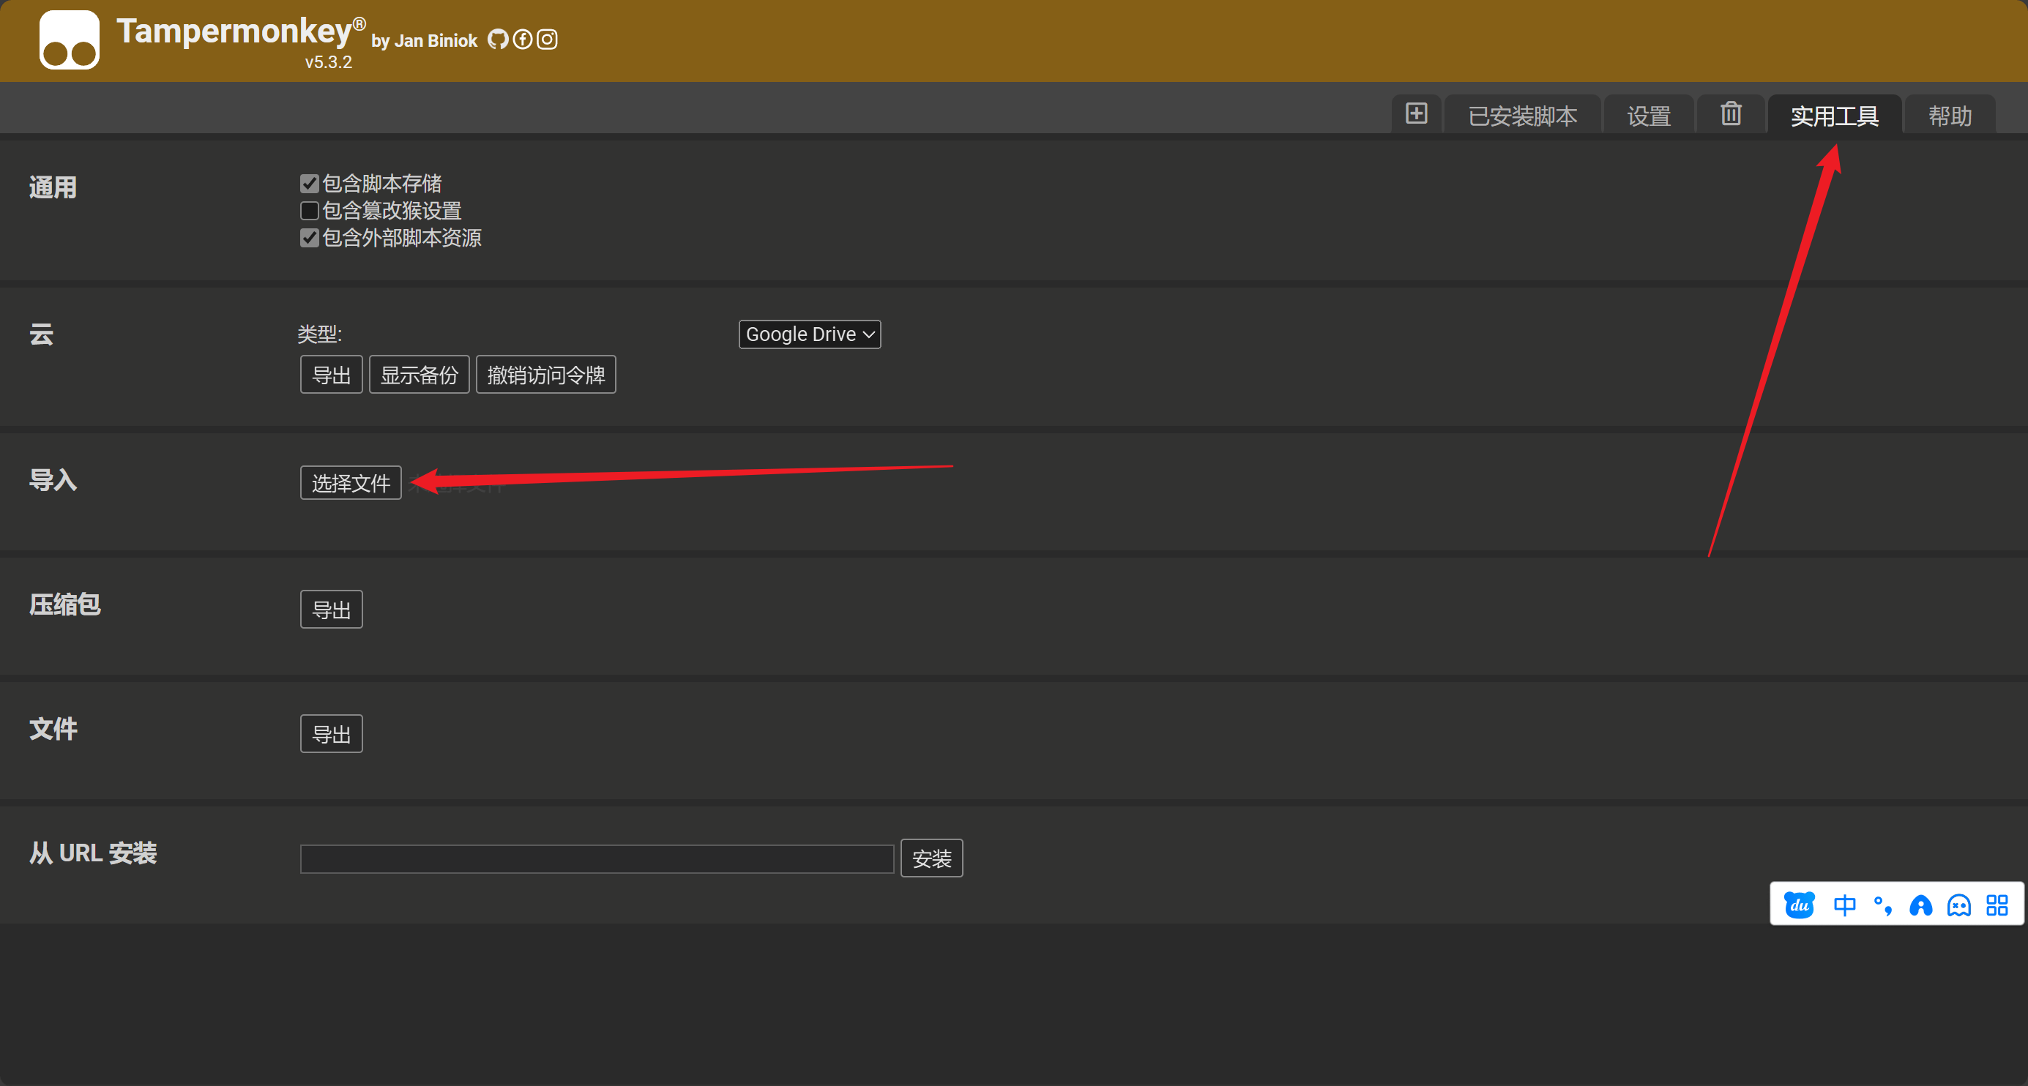The width and height of the screenshot is (2028, 1086).
Task: Switch to 已安装脚本 tab
Action: pyautogui.click(x=1522, y=116)
